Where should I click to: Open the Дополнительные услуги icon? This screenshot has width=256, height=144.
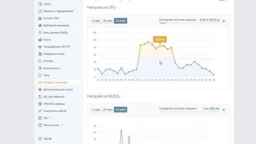tap(40, 90)
